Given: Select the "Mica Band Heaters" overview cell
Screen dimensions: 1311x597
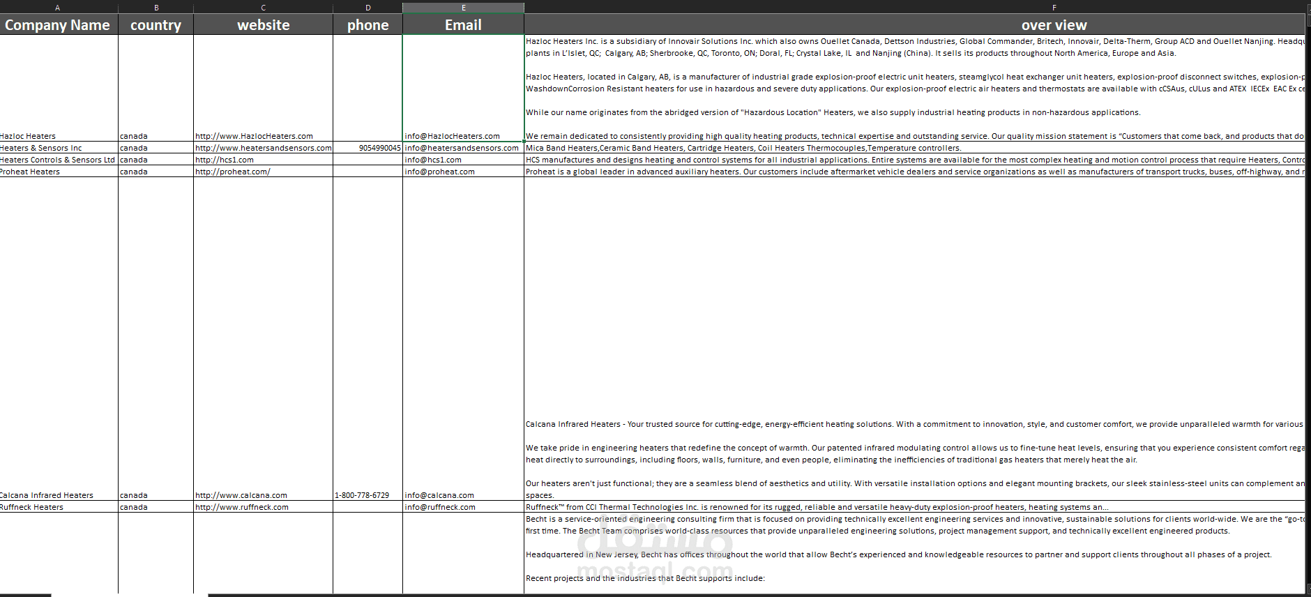Looking at the screenshot, I should [x=914, y=148].
